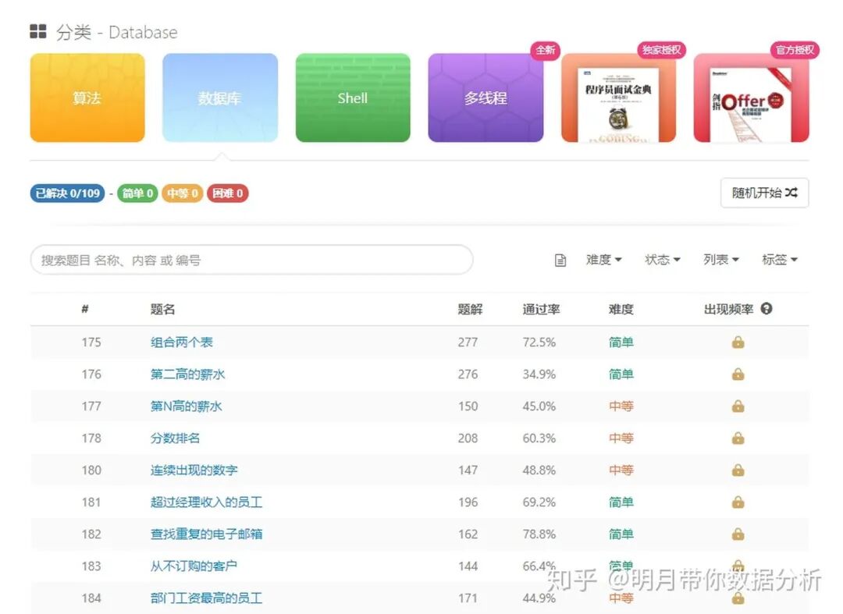The image size is (843, 614).
Task: Expand the 列表 filter dropdown
Action: pos(721,260)
